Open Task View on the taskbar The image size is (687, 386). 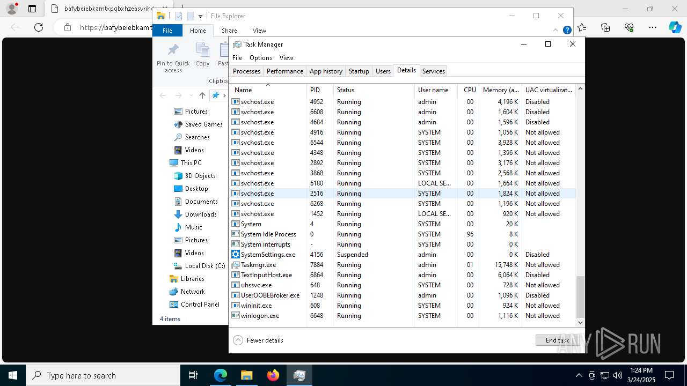(193, 375)
